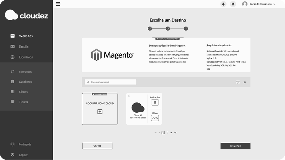Click the Databases cylinder icon
285x160 pixels.
pos(12,82)
